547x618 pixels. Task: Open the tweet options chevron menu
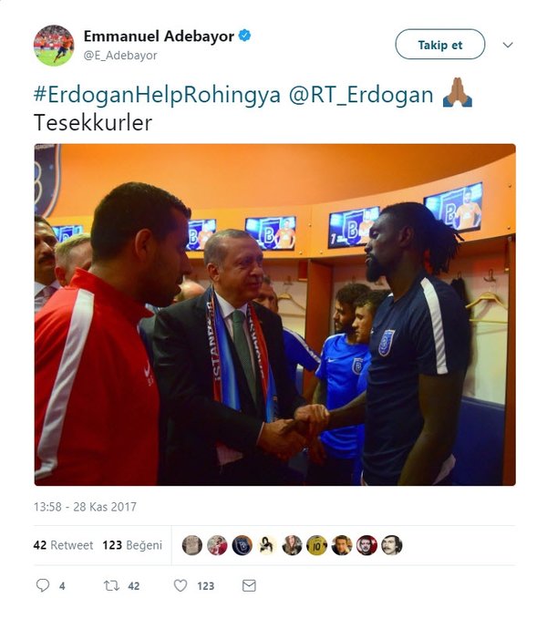coord(508,45)
